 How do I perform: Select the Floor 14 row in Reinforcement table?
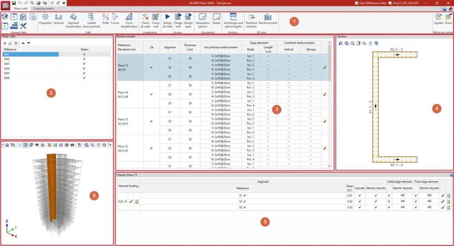222,94
